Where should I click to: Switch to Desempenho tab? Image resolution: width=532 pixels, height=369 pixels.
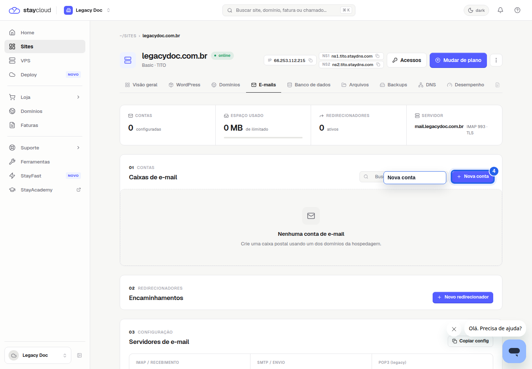click(x=465, y=85)
